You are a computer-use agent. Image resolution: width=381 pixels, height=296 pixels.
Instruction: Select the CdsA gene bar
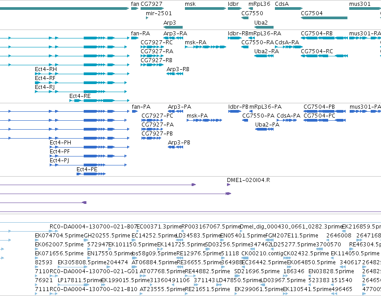click(289, 8)
